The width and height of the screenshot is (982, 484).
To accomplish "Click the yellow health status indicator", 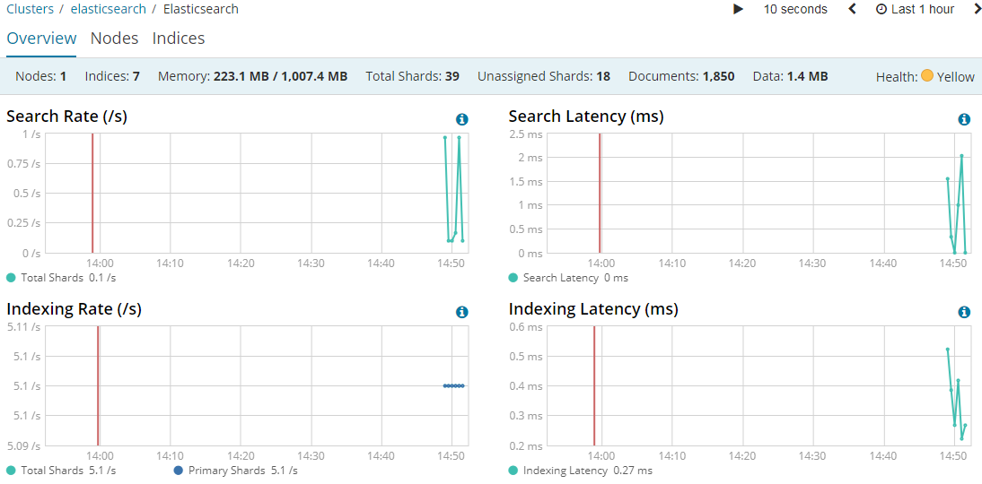I will tap(926, 76).
